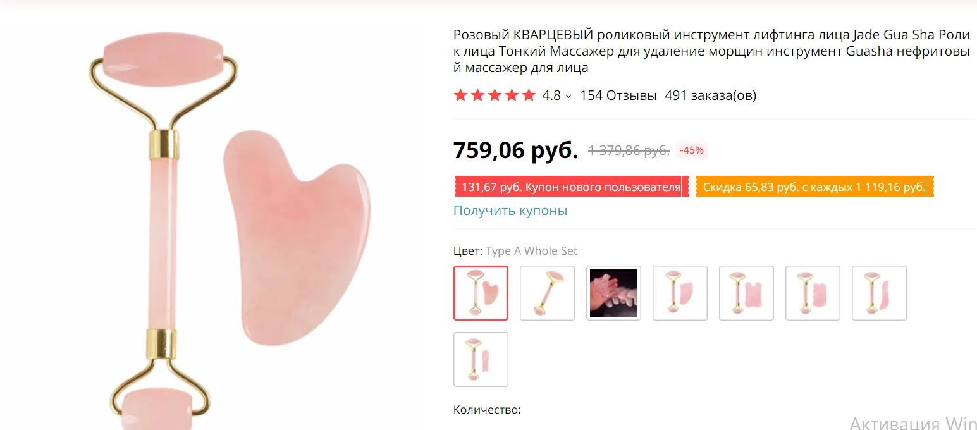
Task: Choose the sixth color variant thumbnail
Action: 813,293
